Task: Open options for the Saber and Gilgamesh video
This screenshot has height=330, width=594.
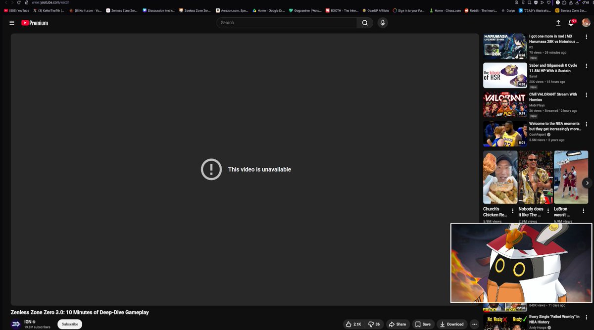Action: tap(587, 66)
